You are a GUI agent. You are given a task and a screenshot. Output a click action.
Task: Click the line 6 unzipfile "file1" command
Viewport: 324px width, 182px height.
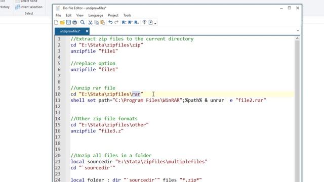[x=94, y=70]
